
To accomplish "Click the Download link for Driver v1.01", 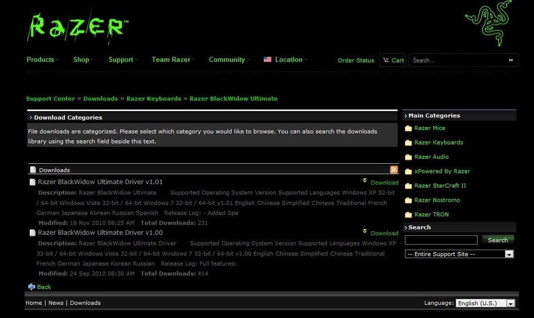I will point(384,182).
